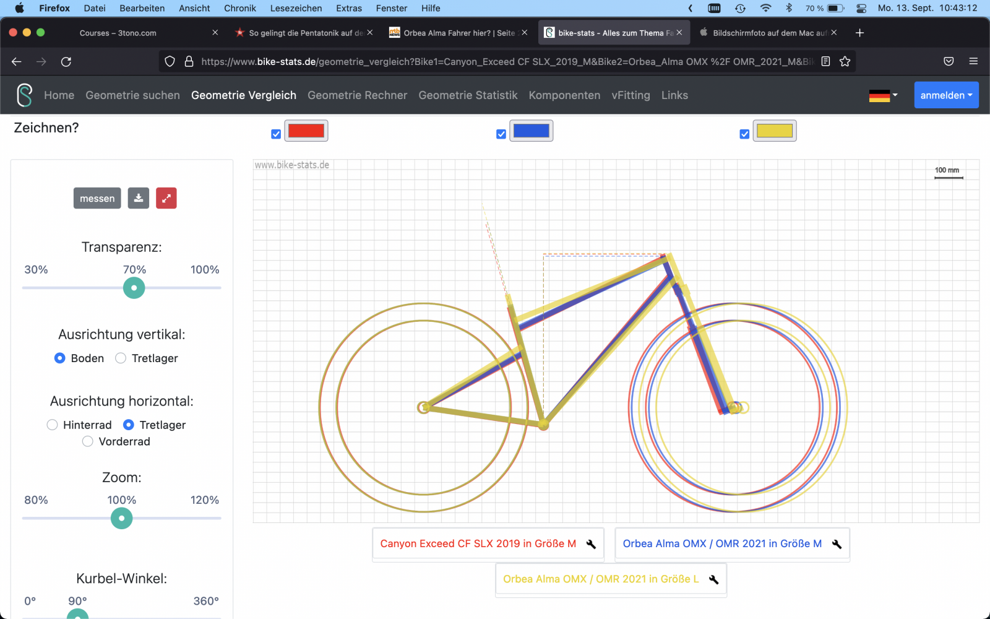Click the download drawing icon button
Viewport: 990px width, 619px height.
pyautogui.click(x=139, y=198)
